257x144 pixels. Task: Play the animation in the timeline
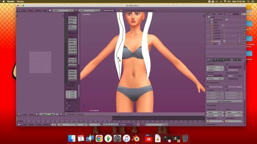point(112,124)
